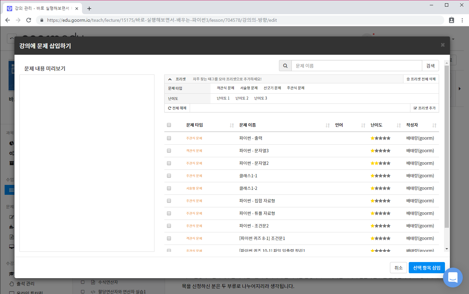Sort by 문제 타입 column

232,125
